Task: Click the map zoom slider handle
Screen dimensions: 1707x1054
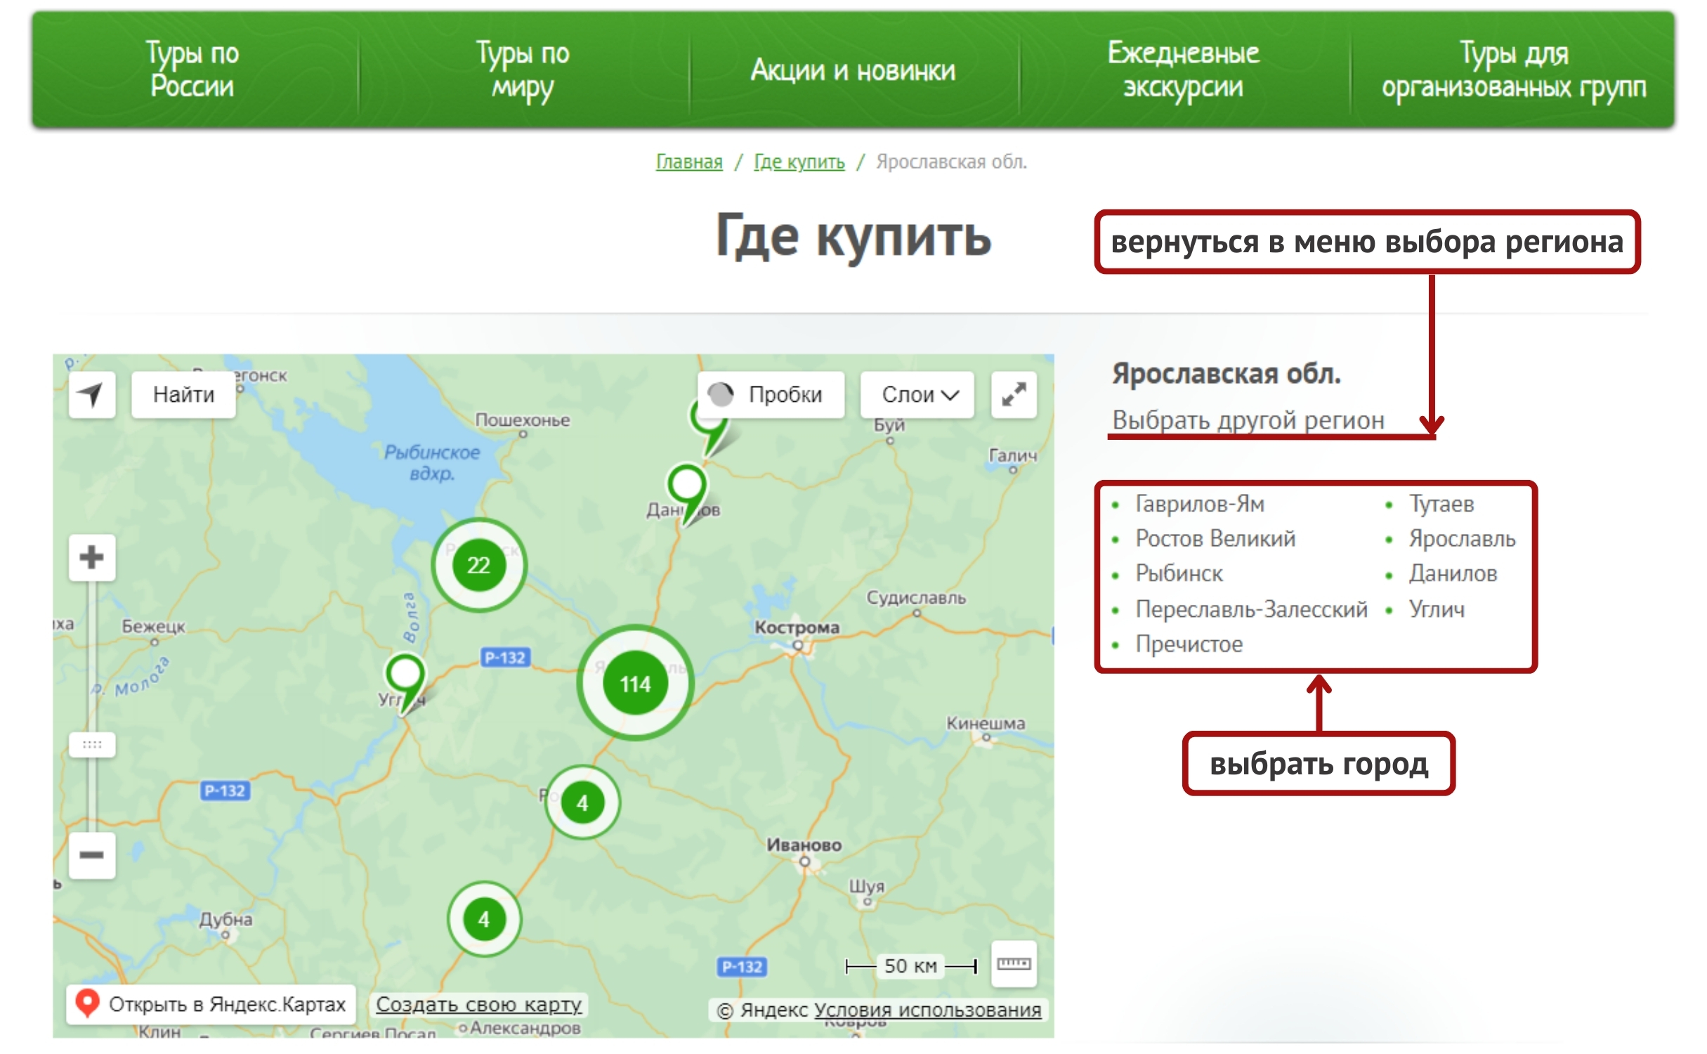Action: pyautogui.click(x=92, y=744)
